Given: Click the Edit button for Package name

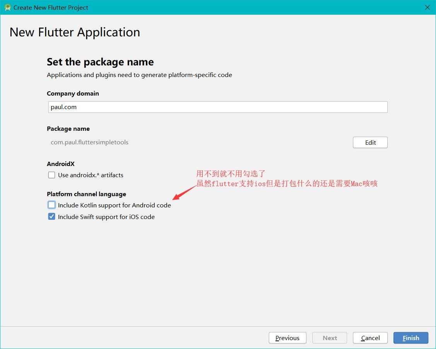Looking at the screenshot, I should pyautogui.click(x=370, y=142).
